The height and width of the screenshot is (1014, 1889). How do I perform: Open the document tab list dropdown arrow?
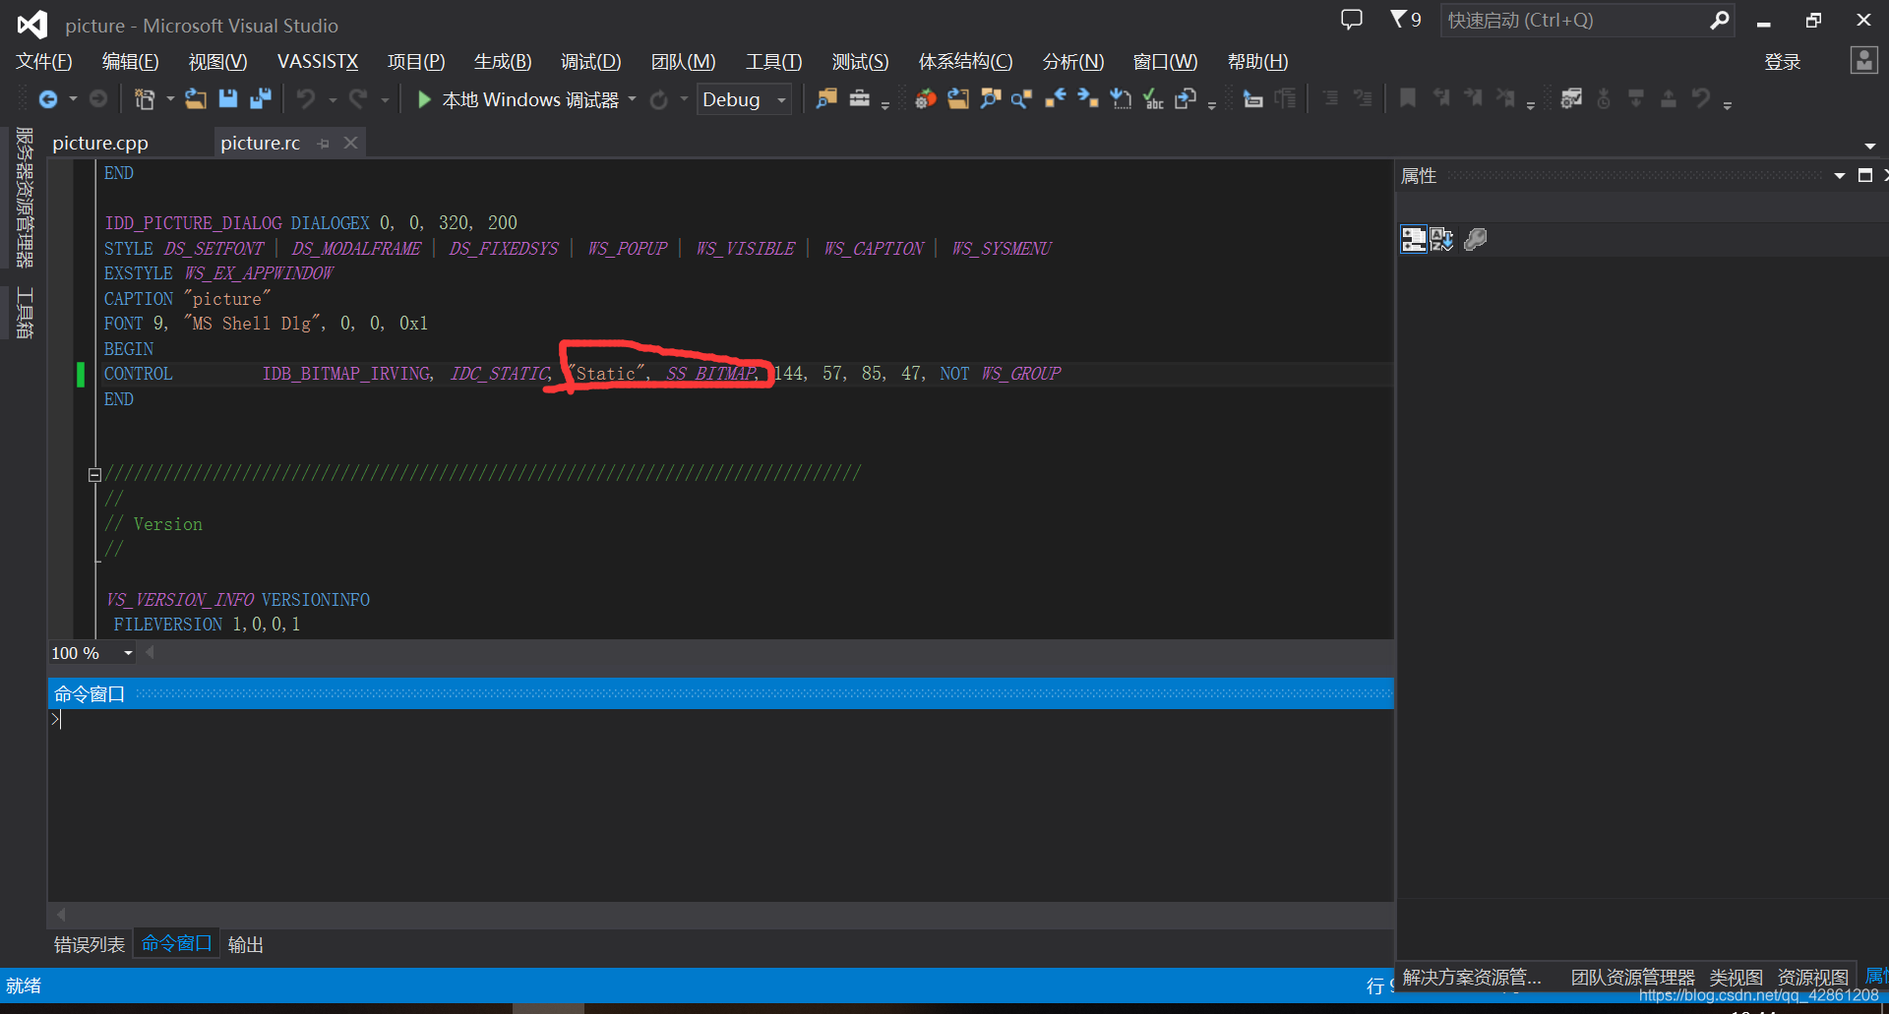pos(1869,146)
